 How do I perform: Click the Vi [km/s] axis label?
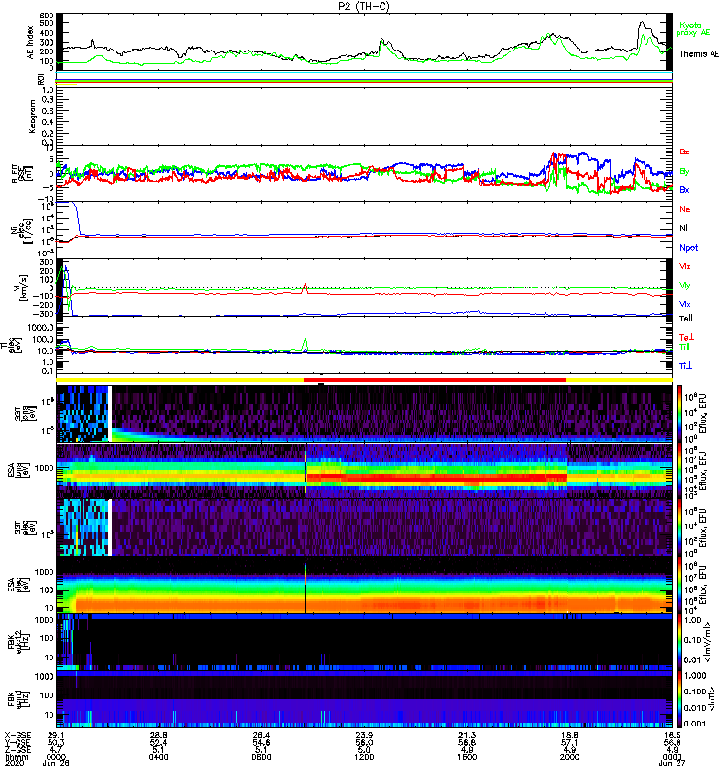21,287
